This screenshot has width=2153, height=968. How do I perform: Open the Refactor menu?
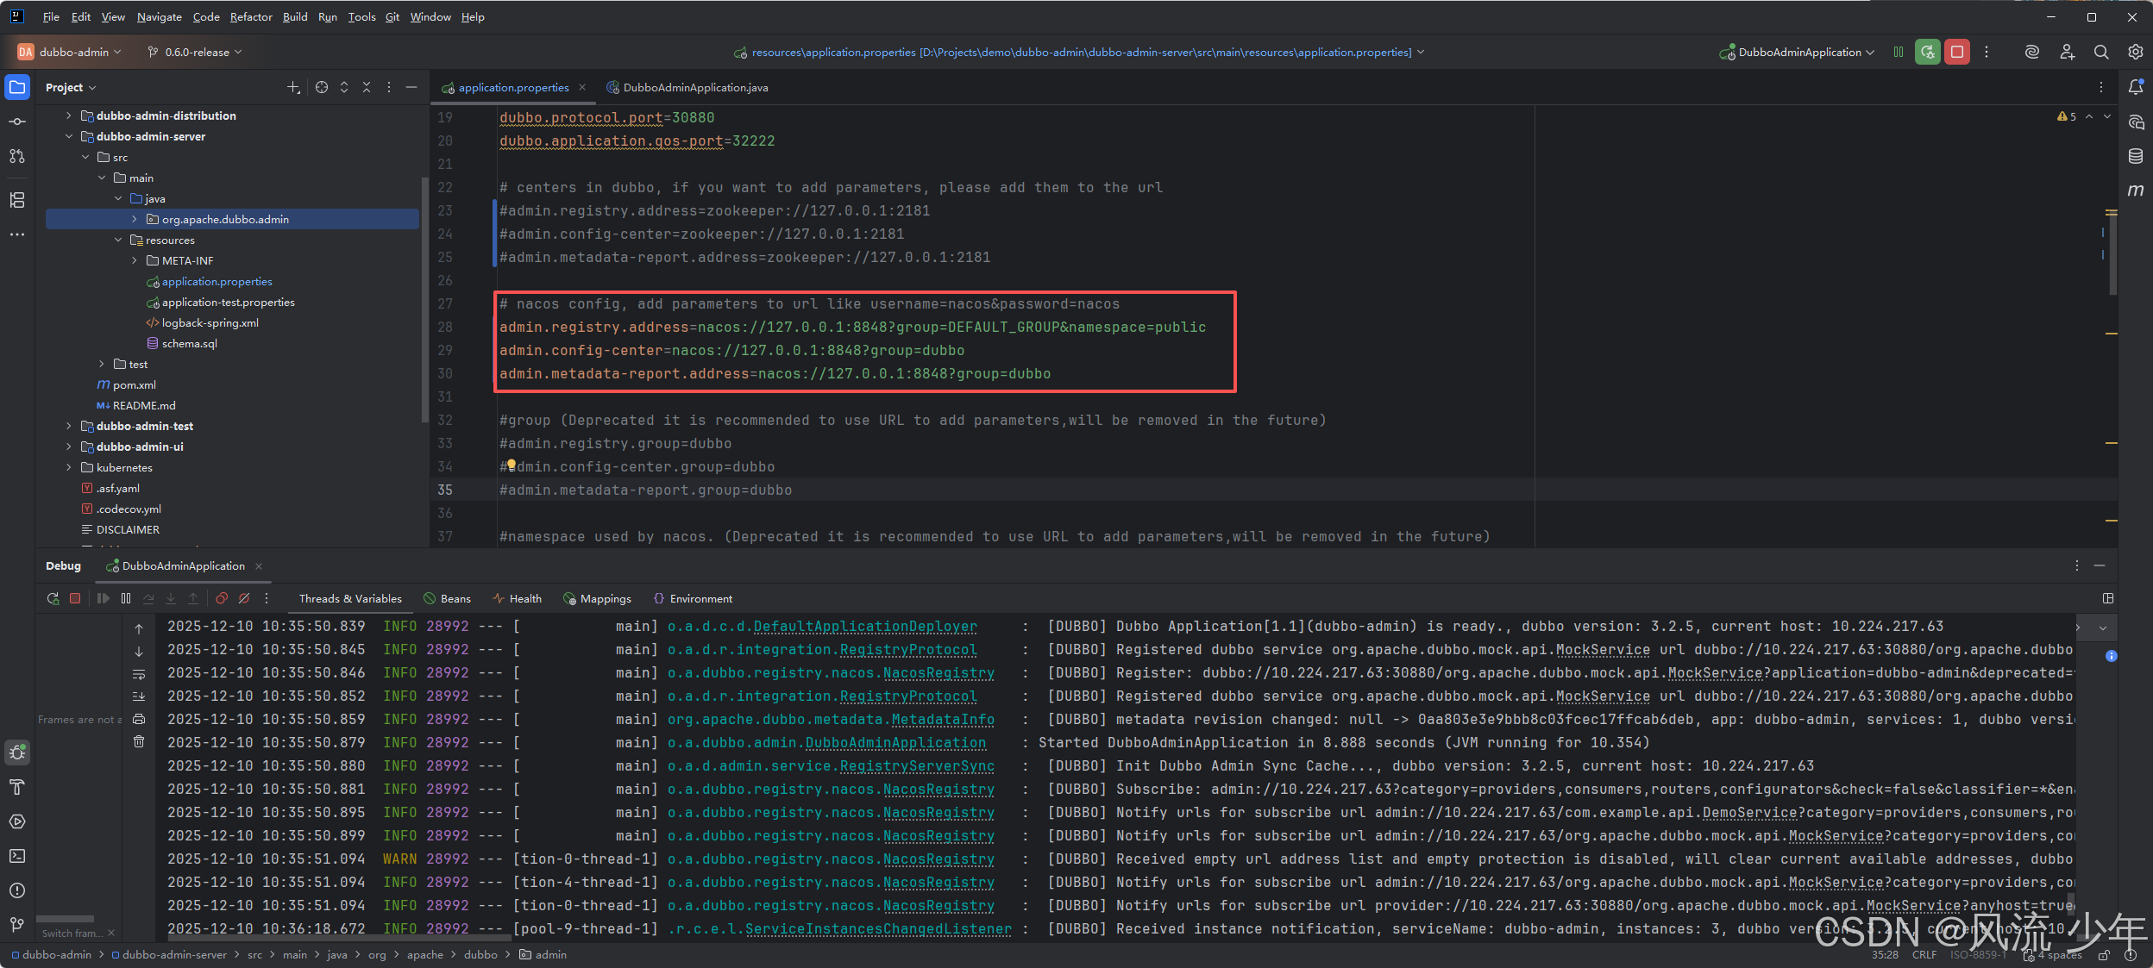click(251, 16)
